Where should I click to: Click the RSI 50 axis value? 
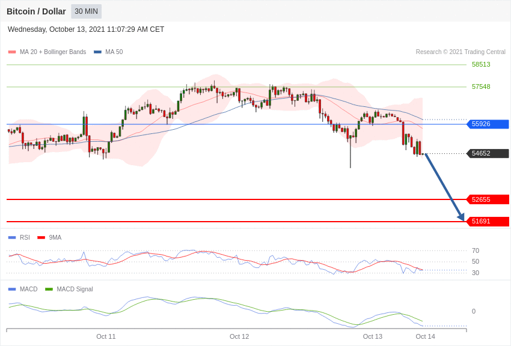476,261
